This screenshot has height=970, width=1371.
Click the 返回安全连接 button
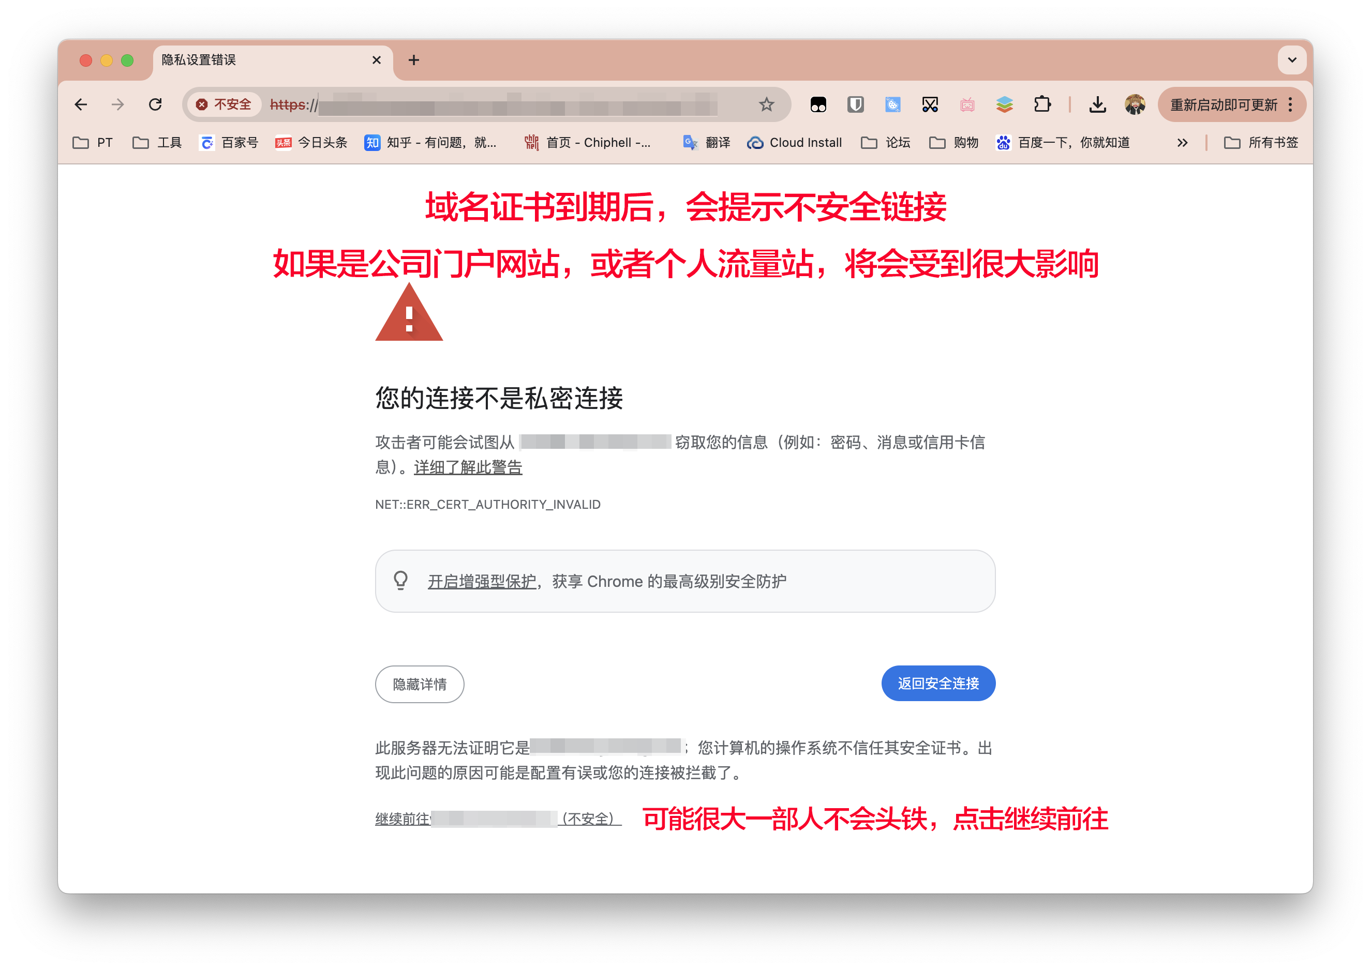click(x=937, y=683)
